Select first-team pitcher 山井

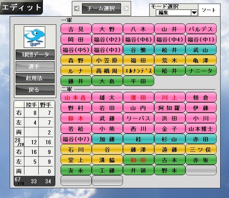[x=170, y=29]
